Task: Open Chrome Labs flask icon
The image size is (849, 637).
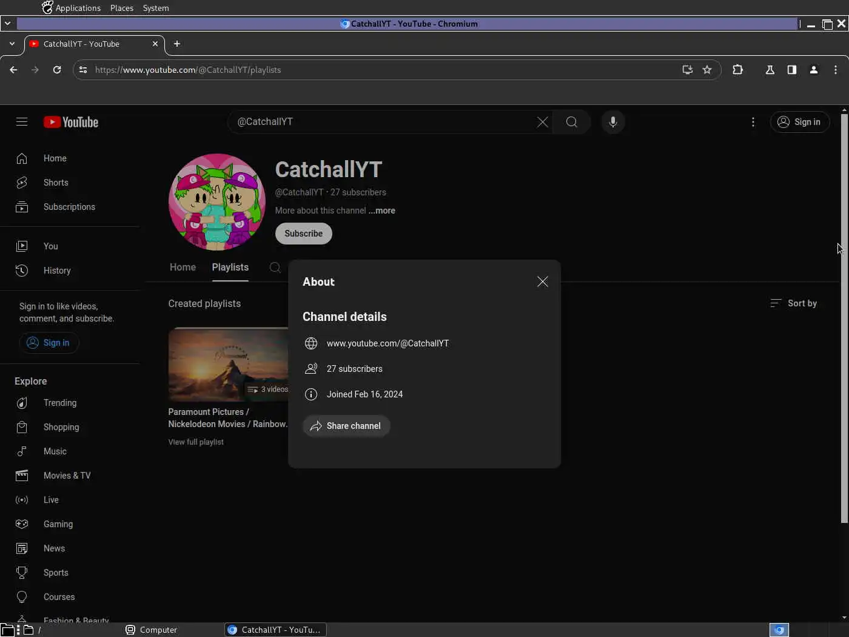Action: pos(770,70)
